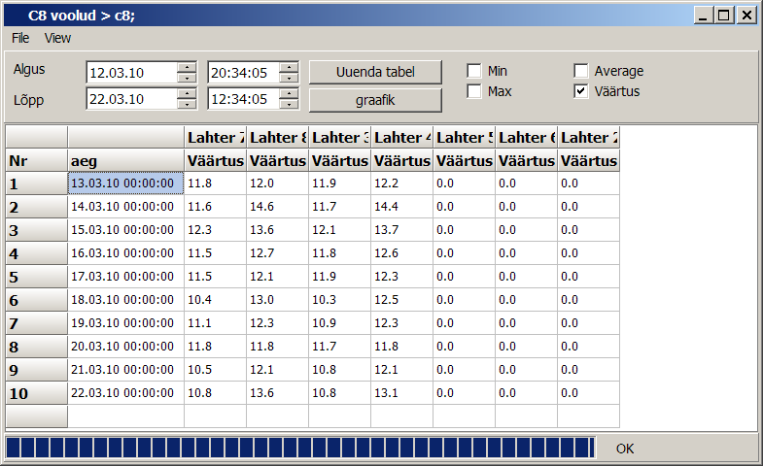The image size is (763, 466).
Task: Open the File menu
Action: 20,38
